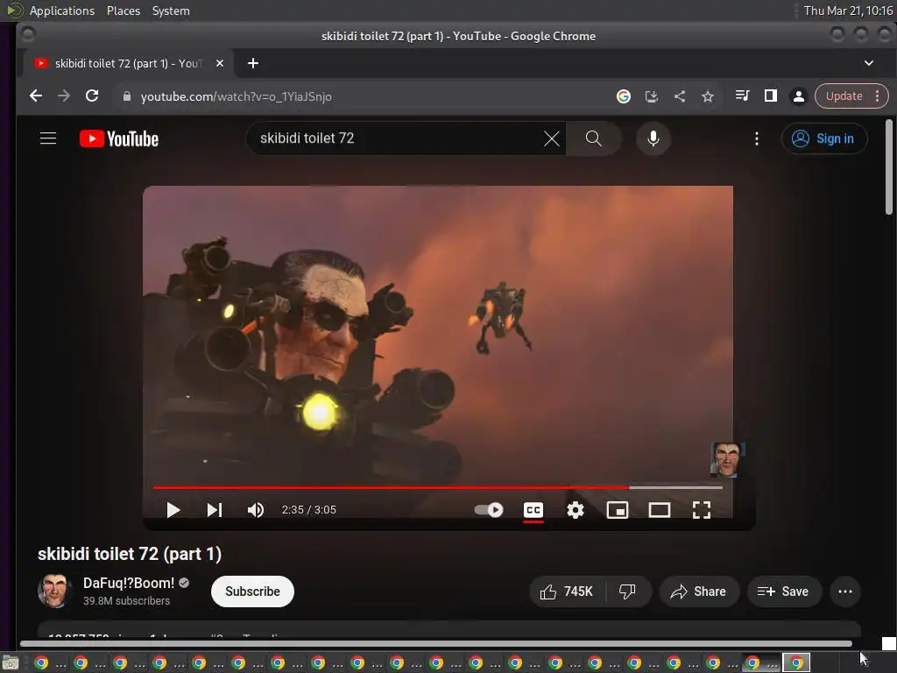Close the skibidi toilet 72 tab
This screenshot has width=897, height=673.
pyautogui.click(x=220, y=63)
